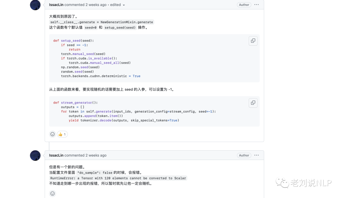This screenshot has height=198, width=343.
Task: Click the RuntimeError inline code text
Action: point(118,178)
